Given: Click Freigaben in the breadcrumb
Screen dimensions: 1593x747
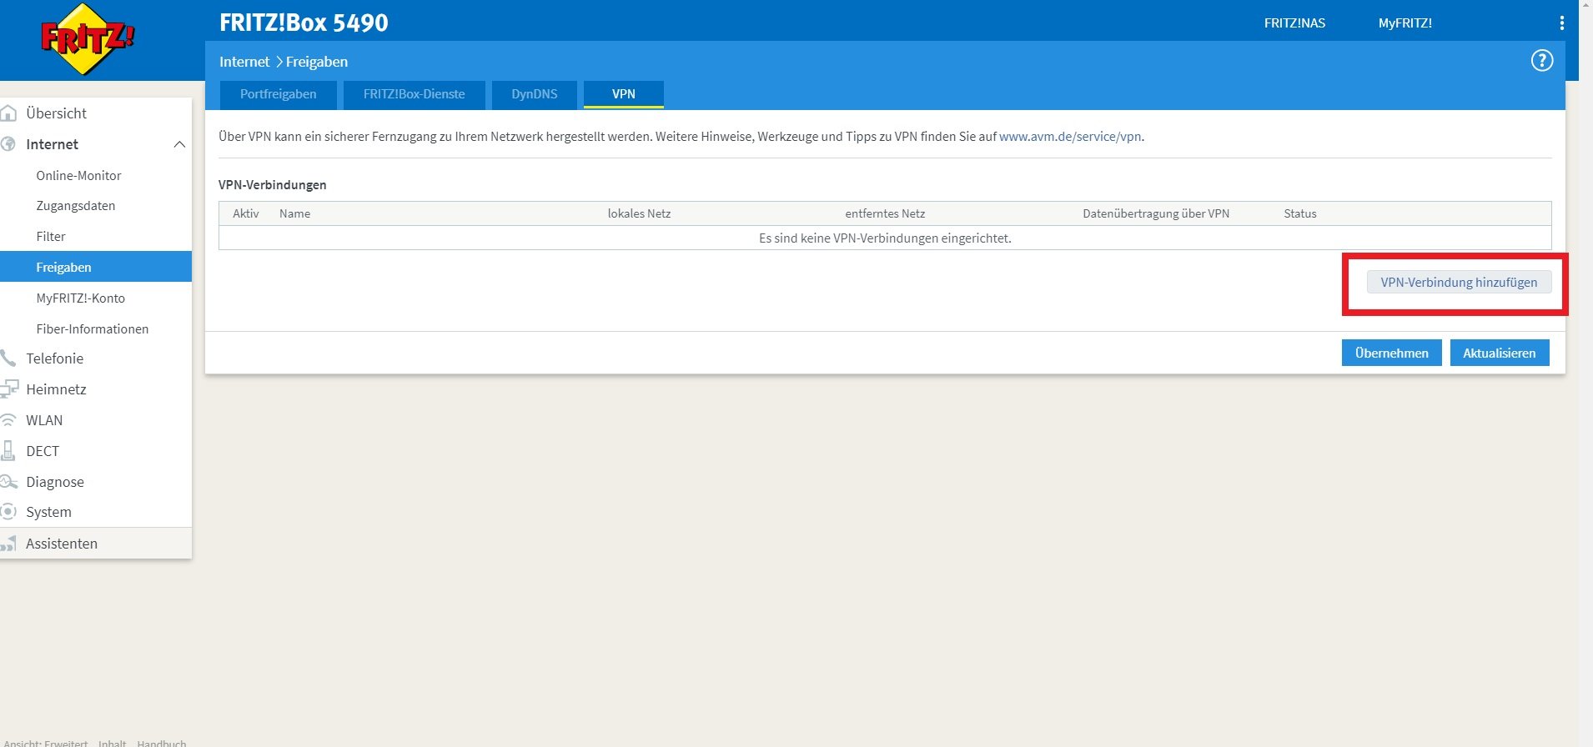Looking at the screenshot, I should click(x=317, y=62).
